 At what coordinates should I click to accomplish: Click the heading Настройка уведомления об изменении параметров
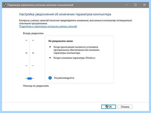(x=65, y=14)
